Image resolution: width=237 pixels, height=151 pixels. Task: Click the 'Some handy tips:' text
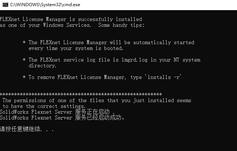tap(121, 25)
